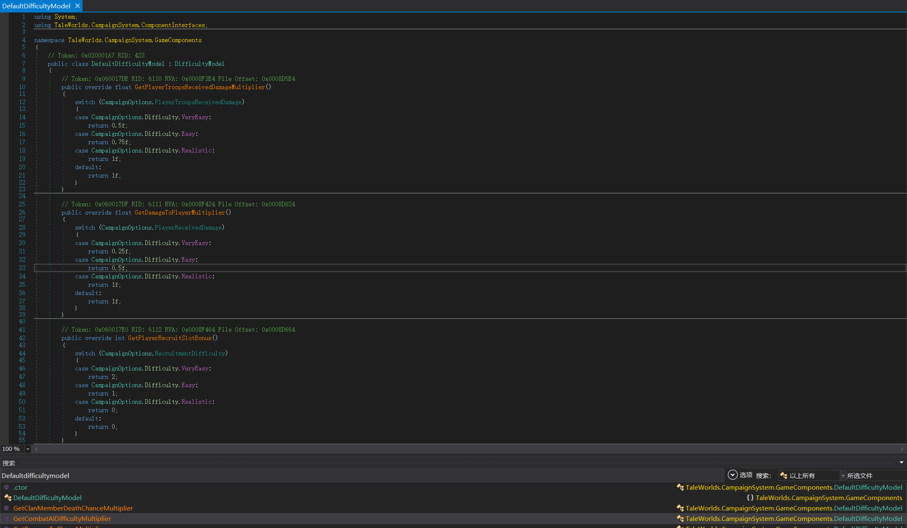Screen dimensions: 907x528
Task: Click DefaultDifficultyModel constructor icon
Action: click(6, 487)
